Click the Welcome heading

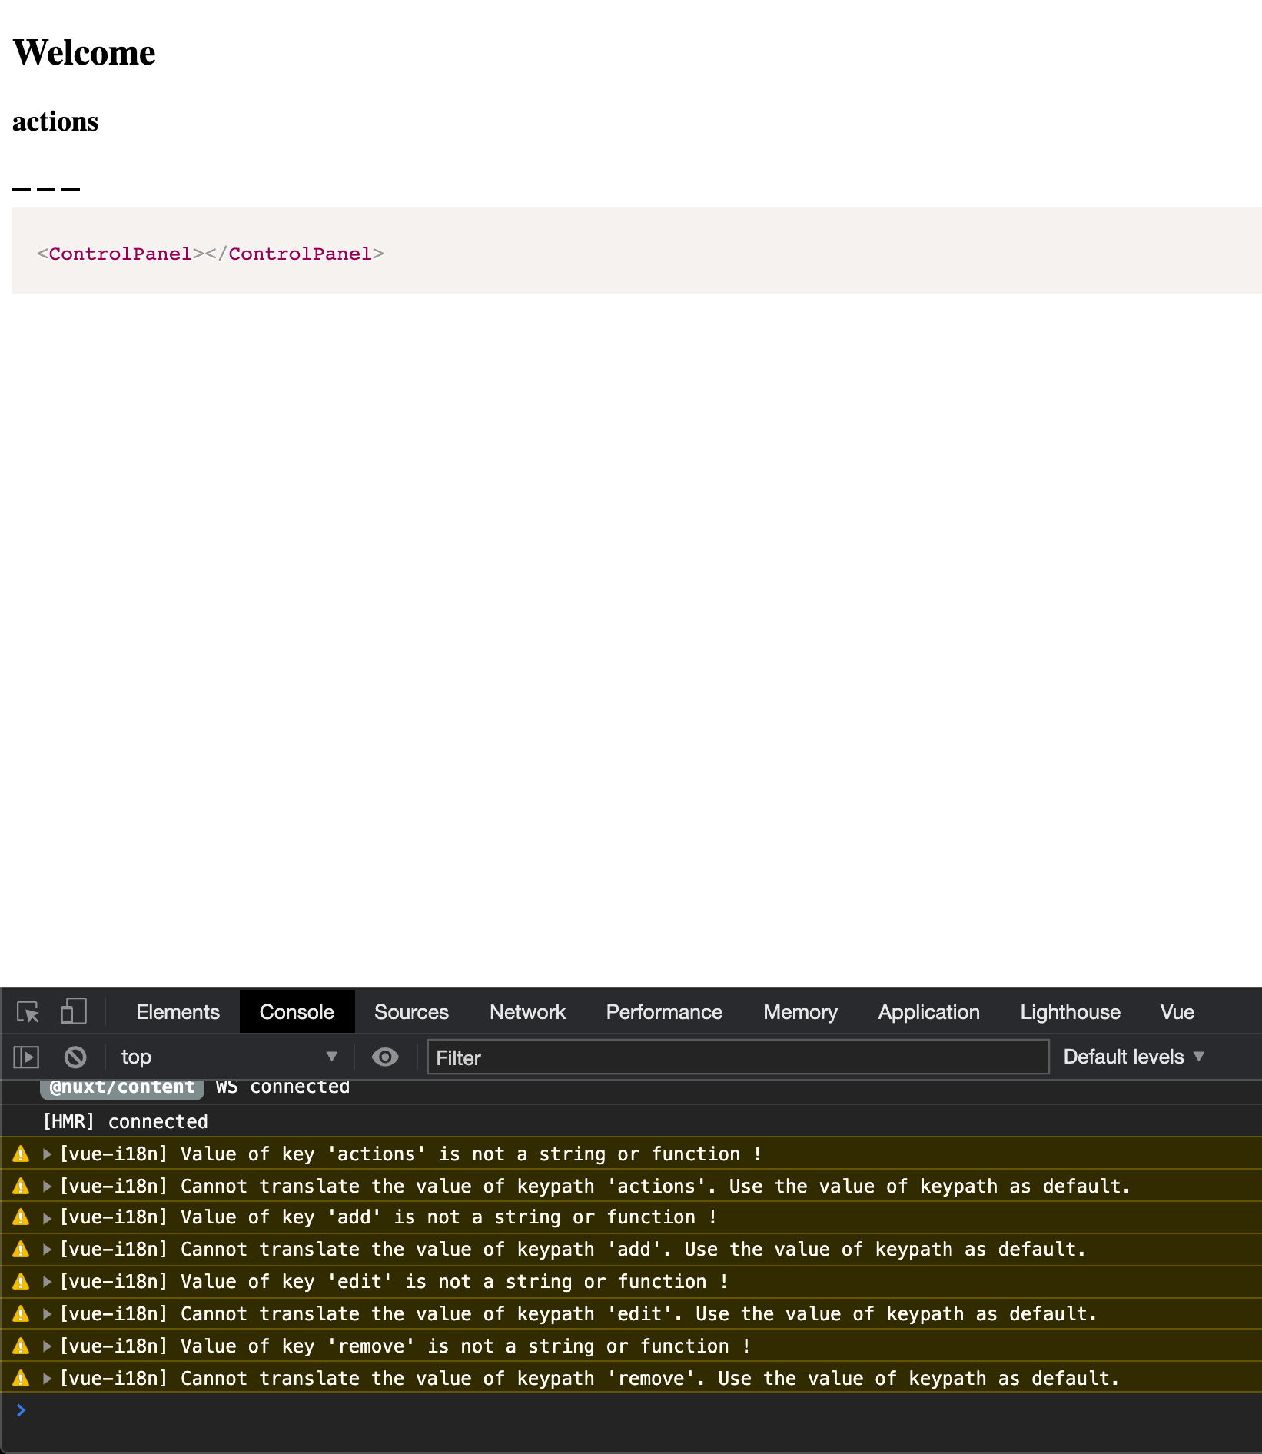[x=85, y=53]
